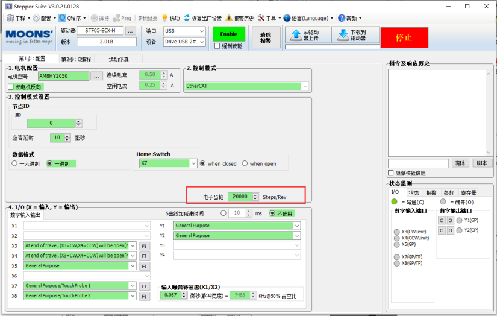Screen dimensions: 497x316
Task: Expand the Y1 General Purpose dropdown
Action: tap(296, 226)
